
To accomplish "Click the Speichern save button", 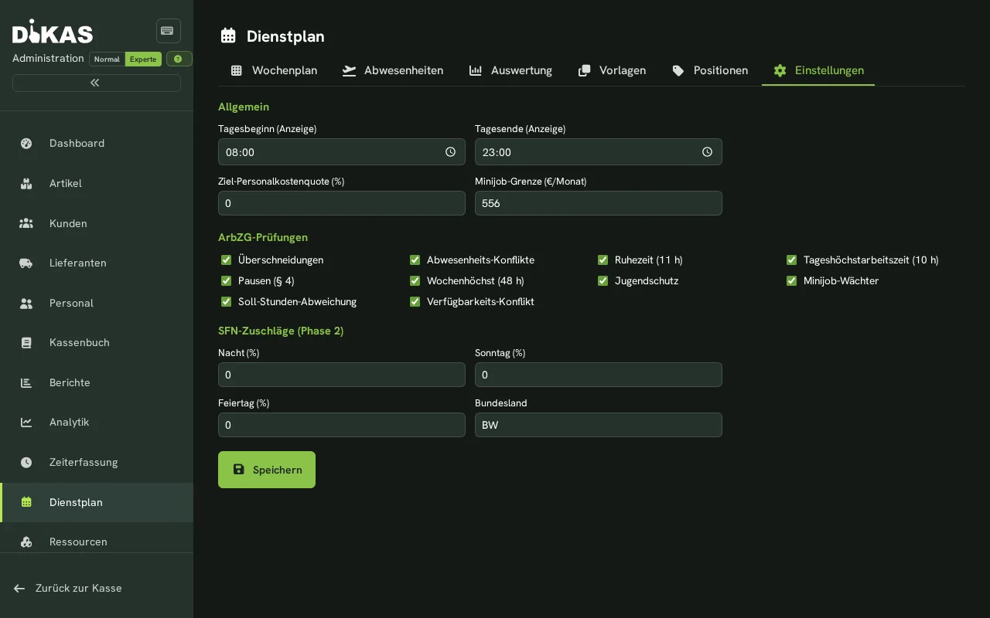I will pos(267,470).
